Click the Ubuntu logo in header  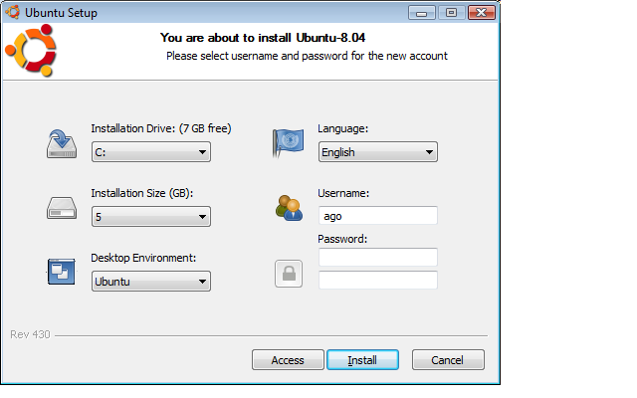29,52
